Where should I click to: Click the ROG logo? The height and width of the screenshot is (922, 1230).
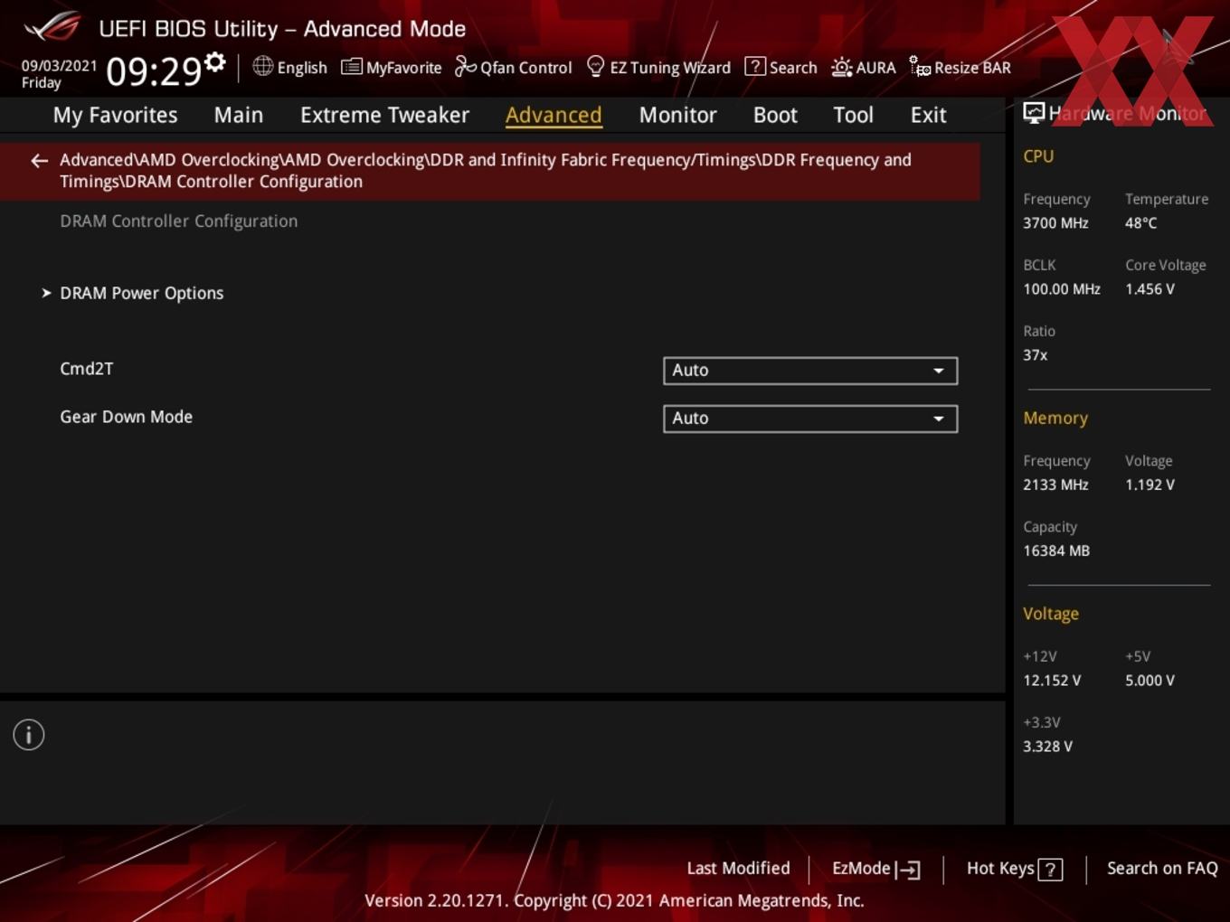point(52,26)
